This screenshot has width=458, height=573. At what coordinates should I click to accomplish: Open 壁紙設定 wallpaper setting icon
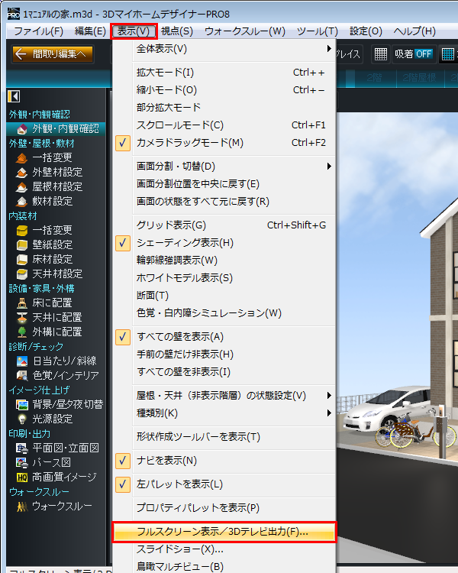click(x=22, y=244)
